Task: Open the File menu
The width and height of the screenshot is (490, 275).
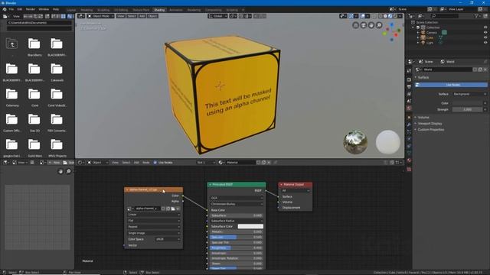Action: pos(11,9)
